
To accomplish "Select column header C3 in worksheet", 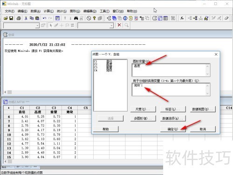I will [54, 108].
